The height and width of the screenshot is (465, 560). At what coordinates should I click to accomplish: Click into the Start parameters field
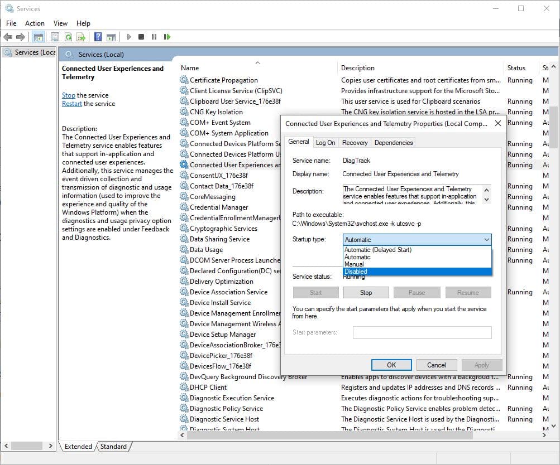pyautogui.click(x=422, y=333)
